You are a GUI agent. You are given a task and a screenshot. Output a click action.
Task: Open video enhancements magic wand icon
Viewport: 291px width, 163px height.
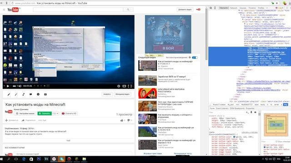[16, 94]
